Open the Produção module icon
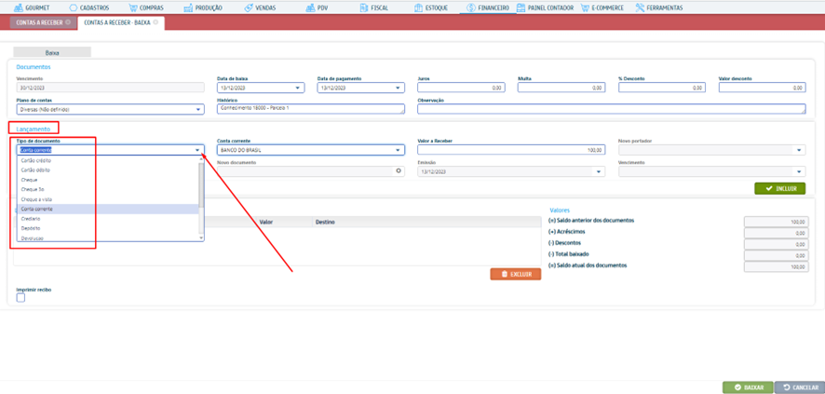This screenshot has height=394, width=825. point(189,7)
